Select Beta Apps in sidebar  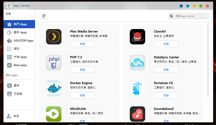pyautogui.click(x=19, y=65)
